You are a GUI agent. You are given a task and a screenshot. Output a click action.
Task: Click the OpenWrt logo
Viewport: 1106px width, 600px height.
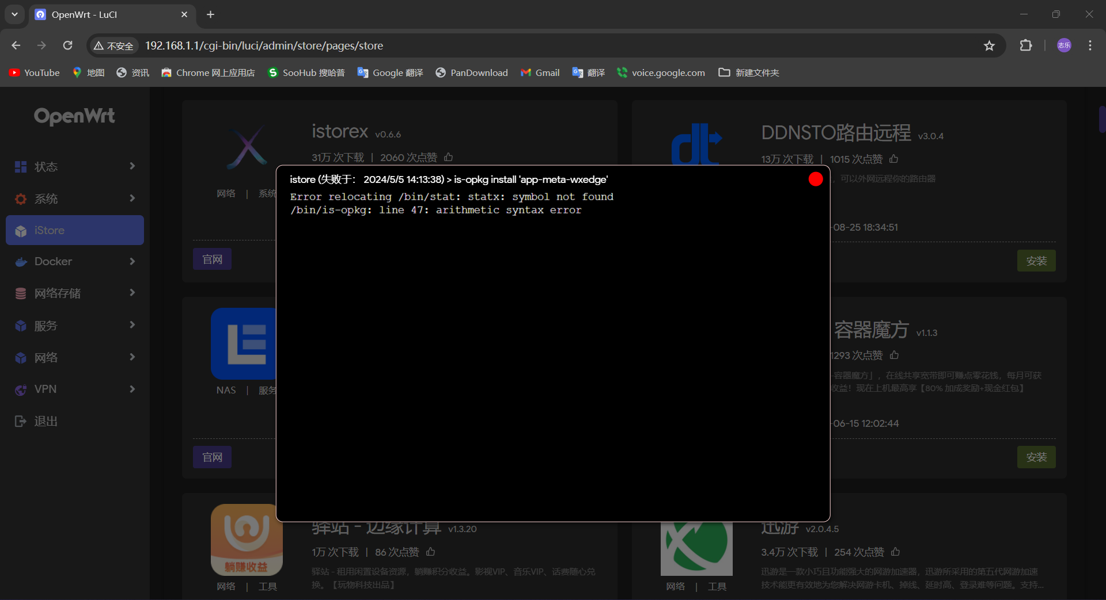point(74,116)
